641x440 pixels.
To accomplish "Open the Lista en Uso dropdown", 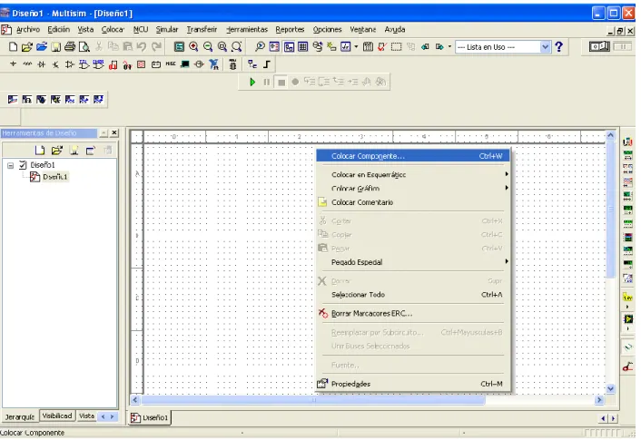I will point(545,47).
